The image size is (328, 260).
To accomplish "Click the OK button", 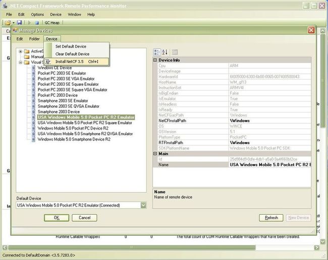I will click(57, 218).
